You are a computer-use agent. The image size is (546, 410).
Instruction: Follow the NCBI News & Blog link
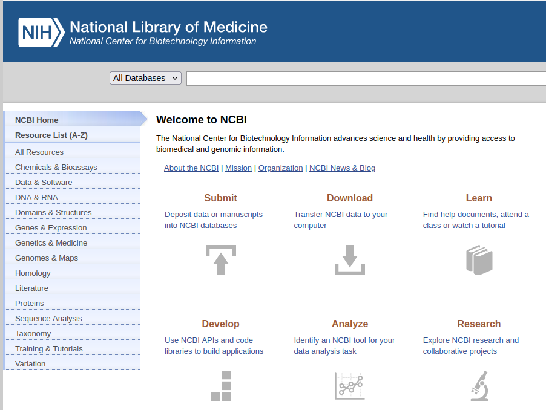(342, 168)
